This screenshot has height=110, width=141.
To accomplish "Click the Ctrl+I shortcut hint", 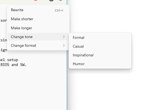I will point(59,10).
